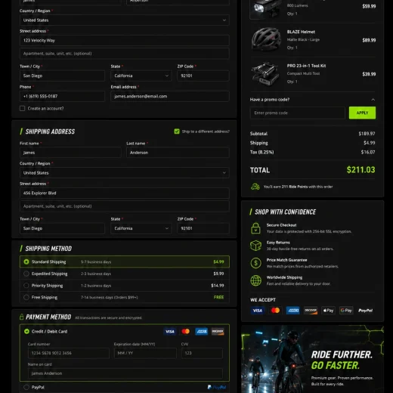Click the Google Pay icon under We Accept
This screenshot has height=393, width=393.
coord(346,311)
